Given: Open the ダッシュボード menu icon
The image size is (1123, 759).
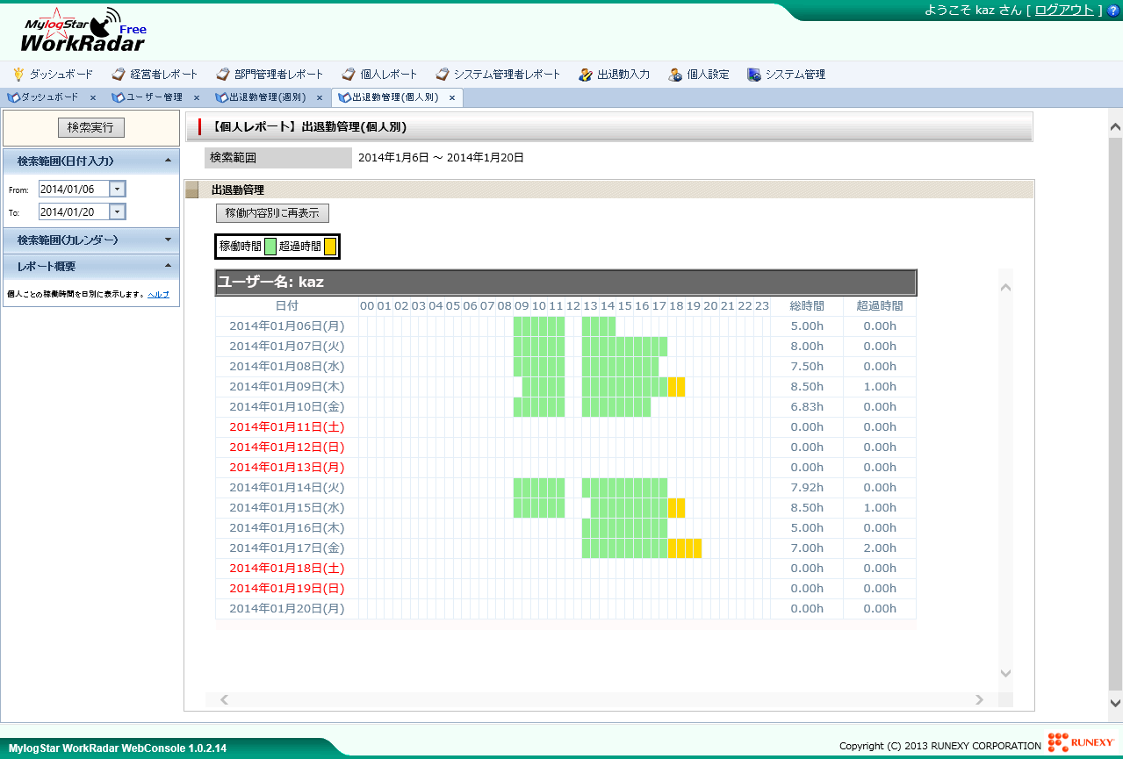Looking at the screenshot, I should tap(54, 74).
